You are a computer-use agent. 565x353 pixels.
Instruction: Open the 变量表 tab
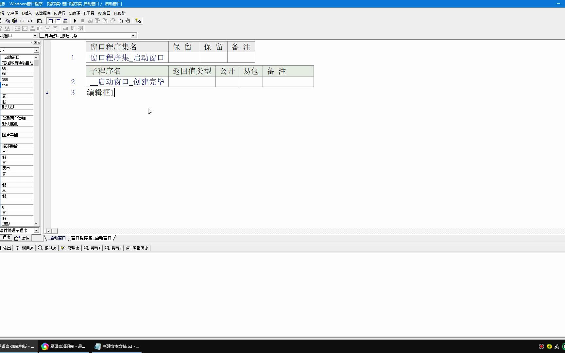[x=70, y=248]
